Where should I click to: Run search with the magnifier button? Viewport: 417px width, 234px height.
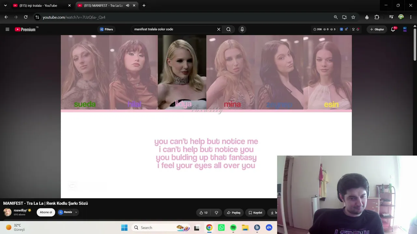click(228, 29)
